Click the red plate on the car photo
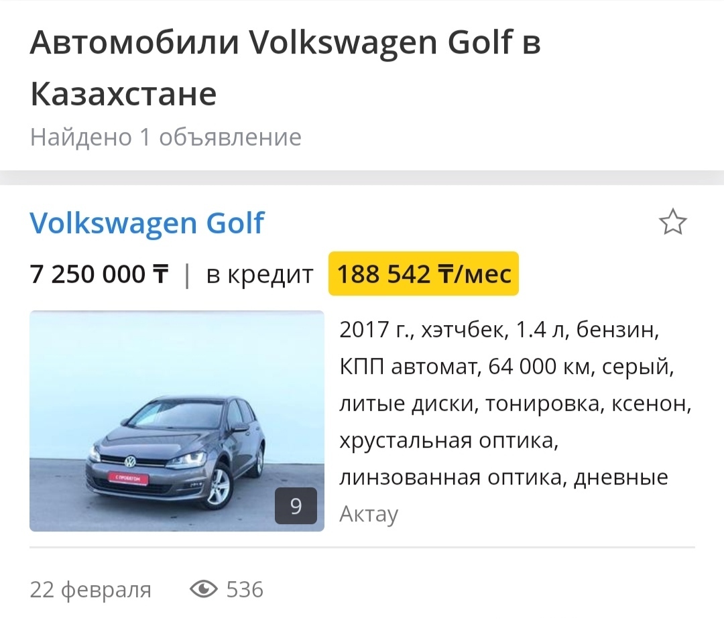The width and height of the screenshot is (724, 622). pos(128,479)
